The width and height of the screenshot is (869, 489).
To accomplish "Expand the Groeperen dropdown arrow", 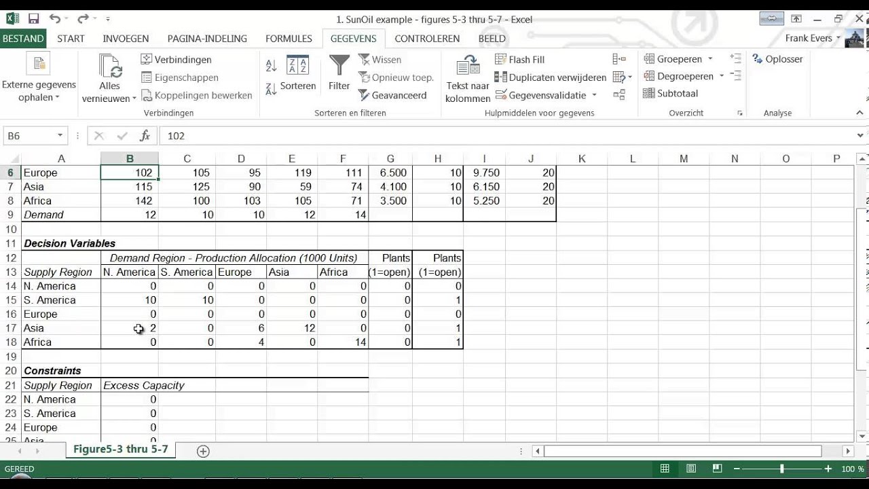I will 710,59.
